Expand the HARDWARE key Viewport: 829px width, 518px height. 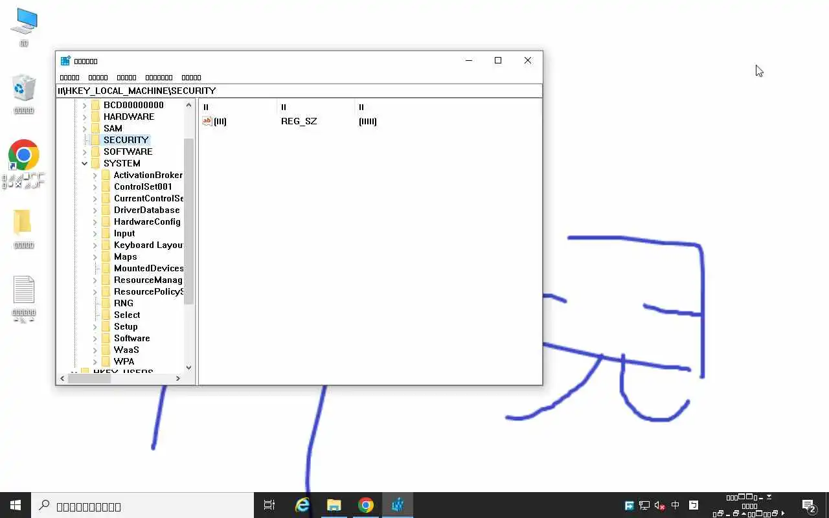[84, 117]
